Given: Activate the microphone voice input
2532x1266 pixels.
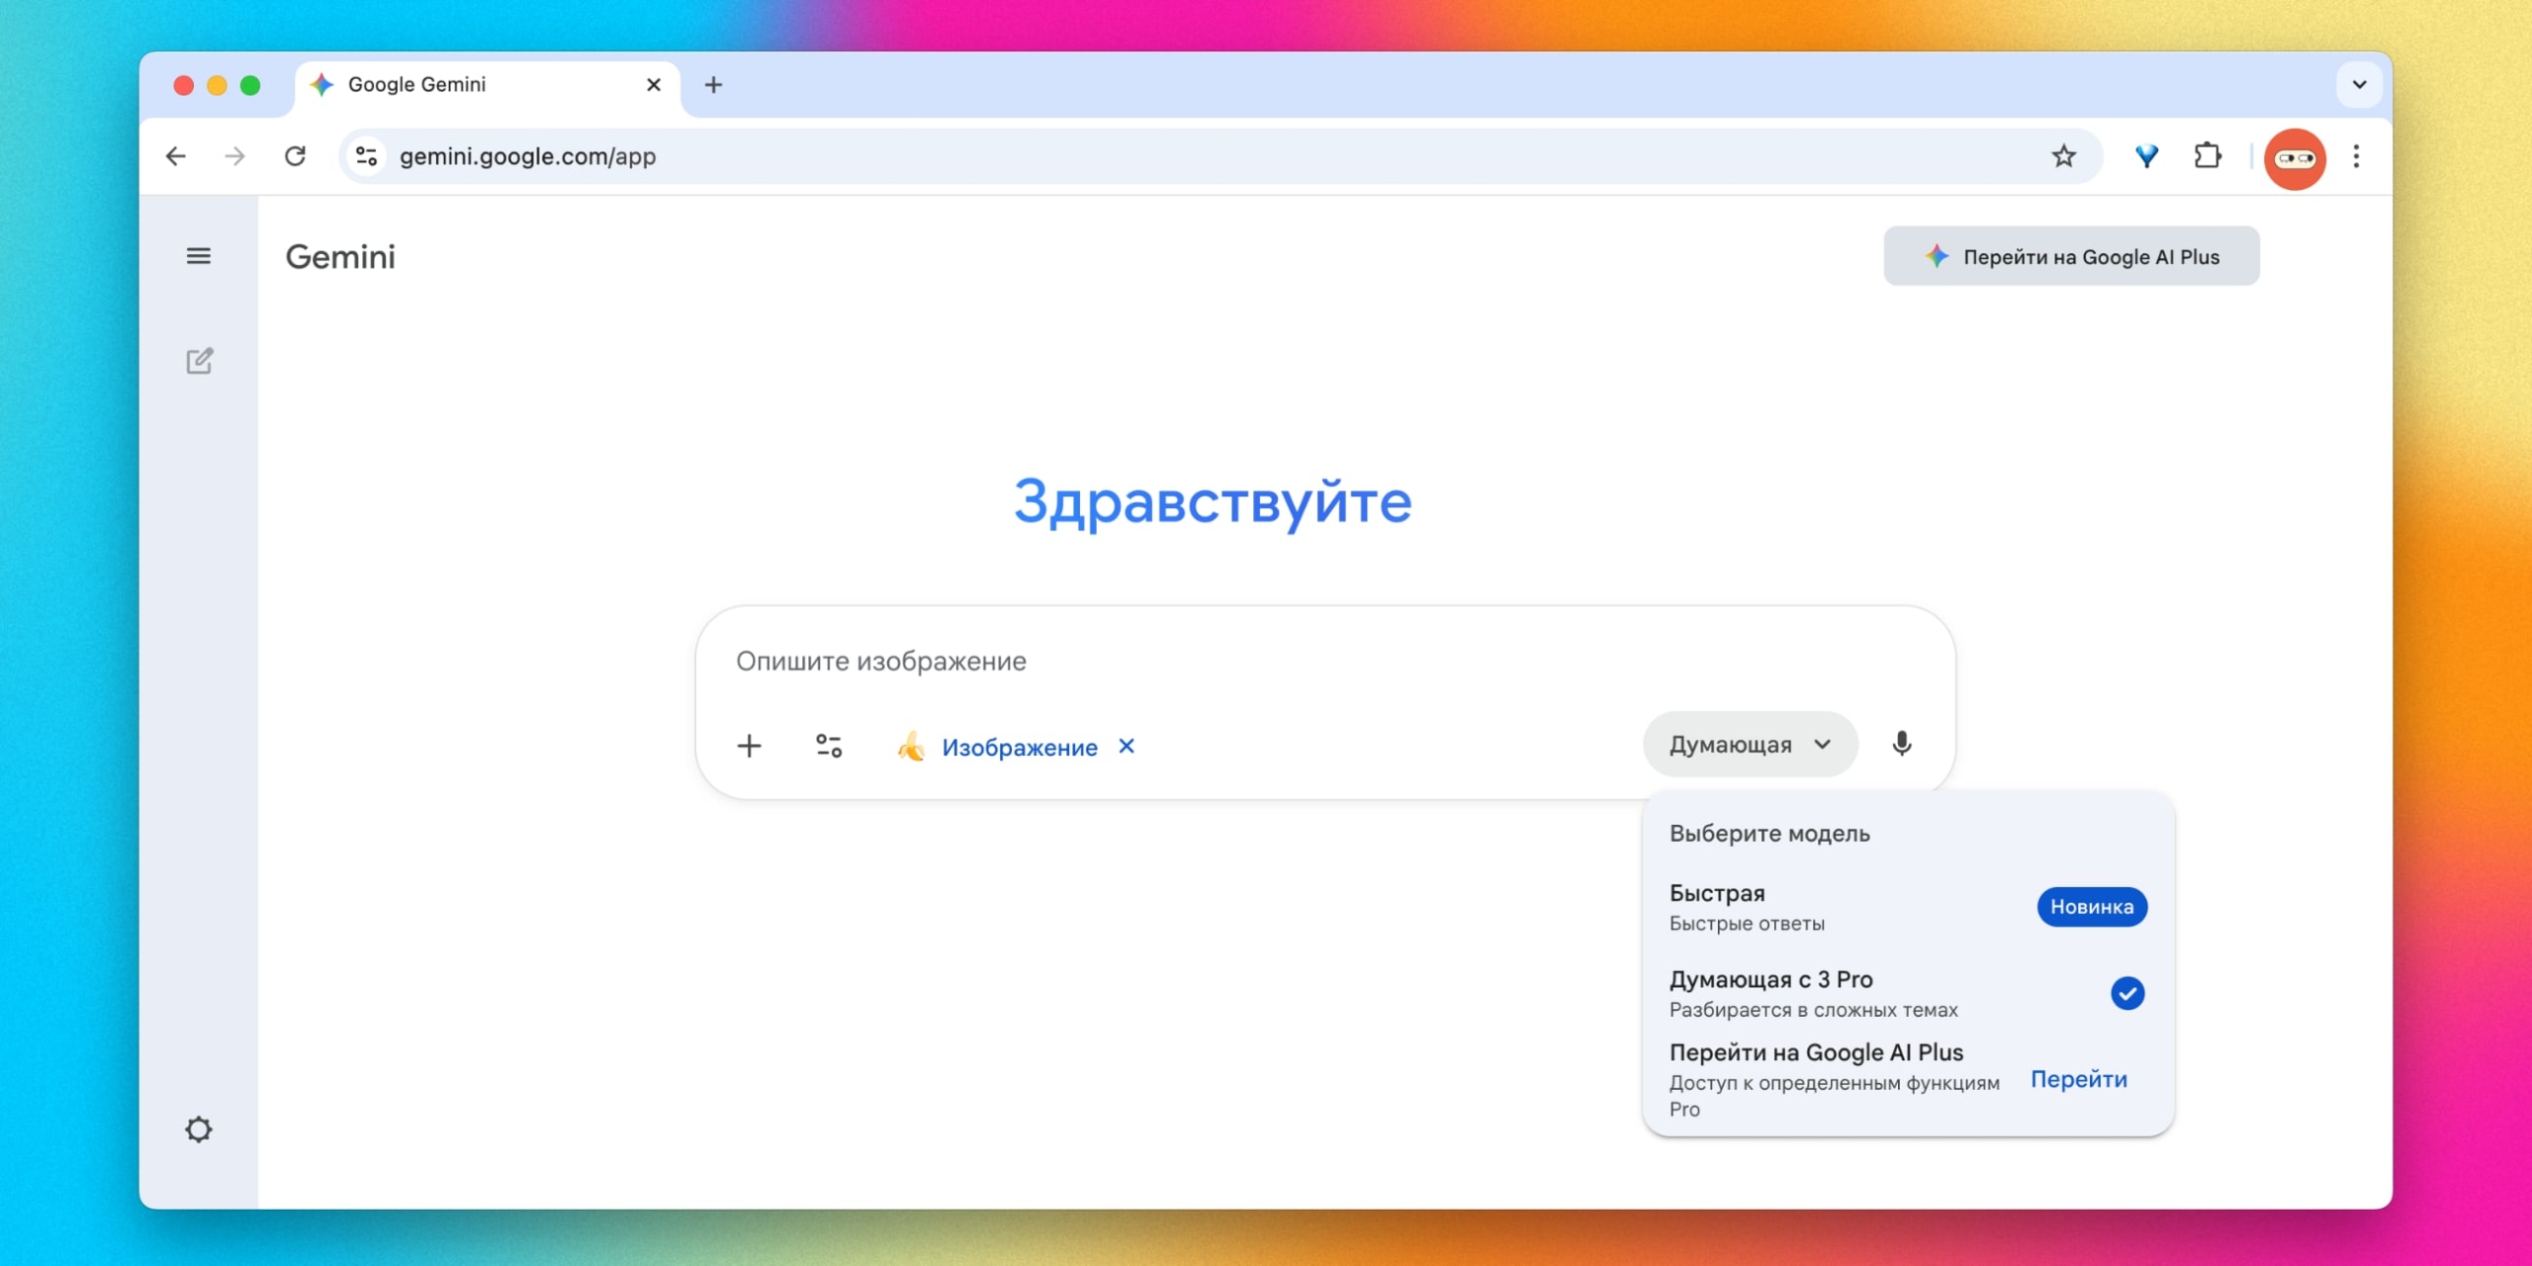Looking at the screenshot, I should [1902, 744].
